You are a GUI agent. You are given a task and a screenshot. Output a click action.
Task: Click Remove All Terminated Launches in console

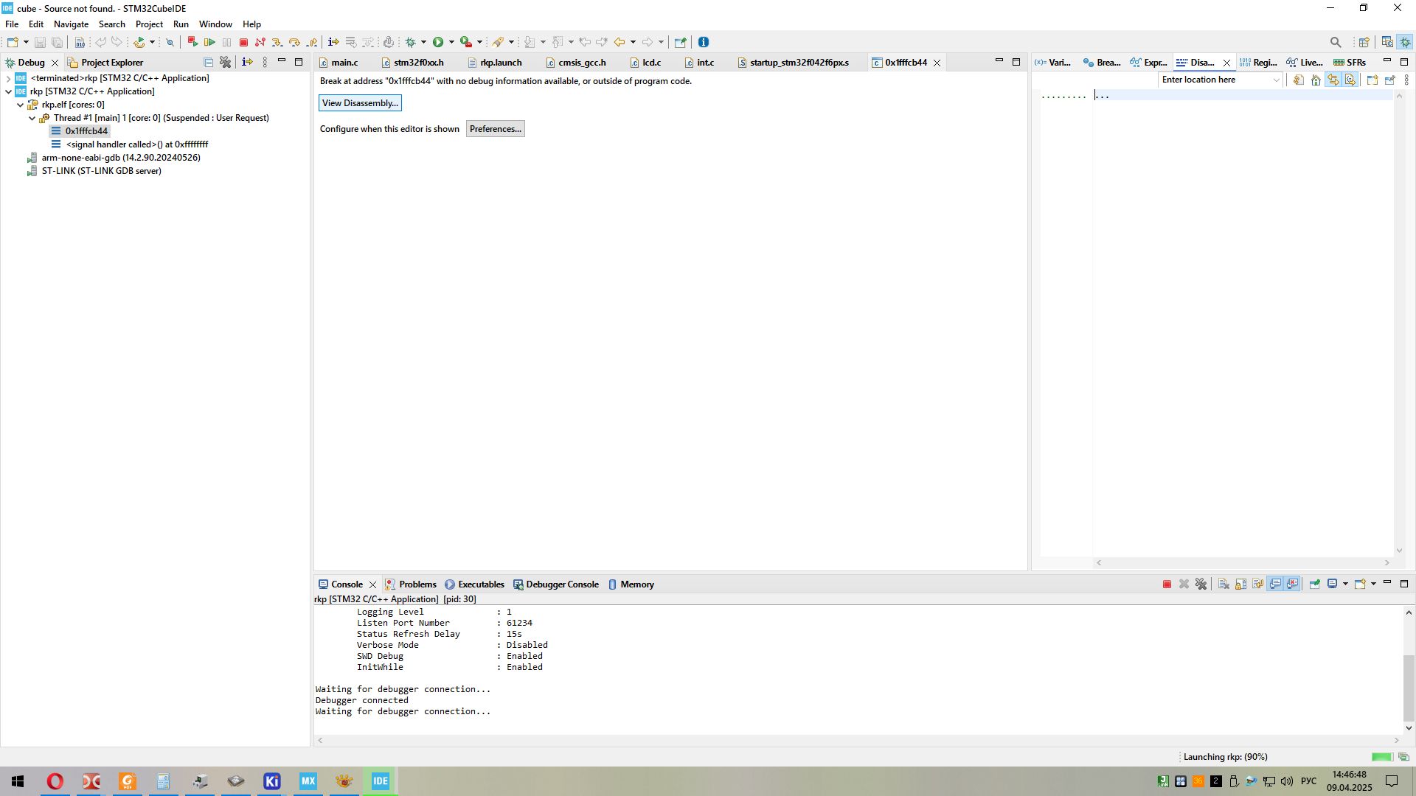[x=1201, y=584]
